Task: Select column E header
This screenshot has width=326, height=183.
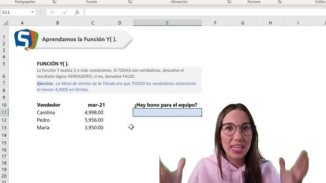Action: click(168, 23)
